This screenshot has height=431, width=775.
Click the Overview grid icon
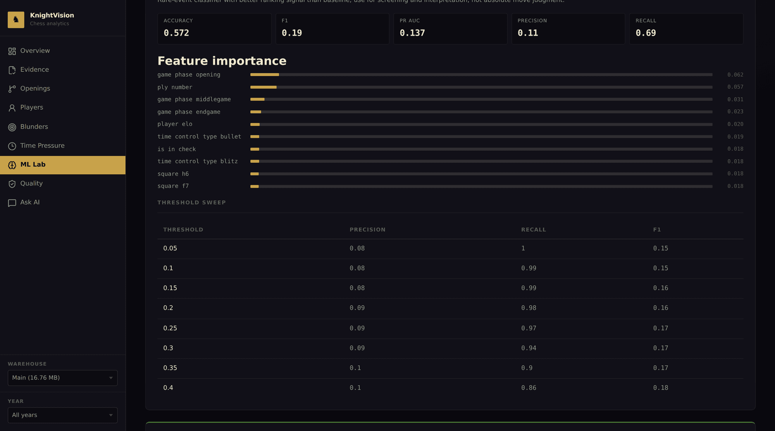(12, 51)
